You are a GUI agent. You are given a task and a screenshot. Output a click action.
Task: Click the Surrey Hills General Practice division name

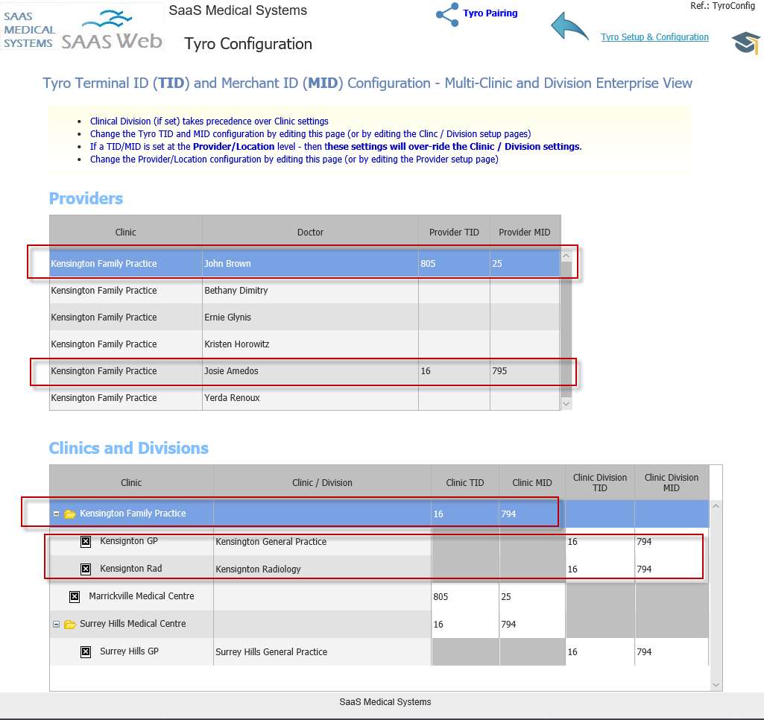click(x=271, y=652)
